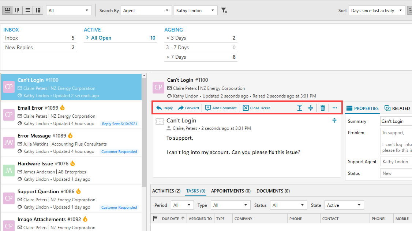Open the more options ellipsis menu
Screen dimensions: 412x231
[x=335, y=108]
